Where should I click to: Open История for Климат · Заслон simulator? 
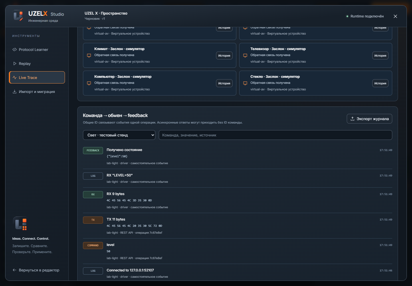click(x=224, y=55)
